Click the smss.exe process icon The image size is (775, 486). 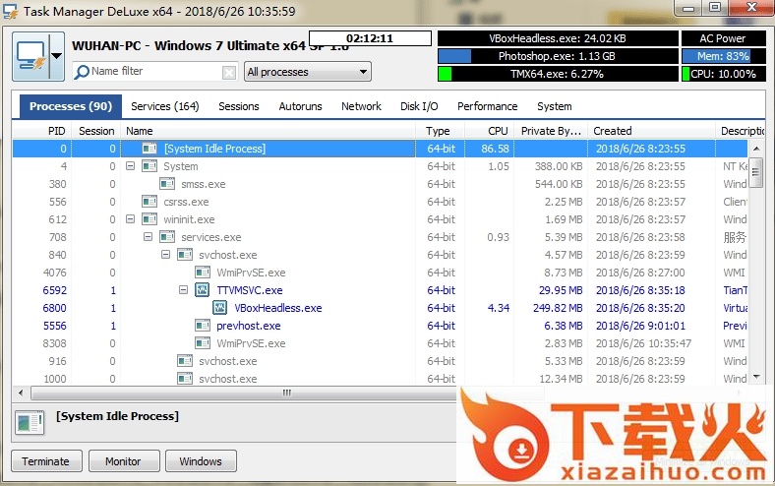[167, 184]
